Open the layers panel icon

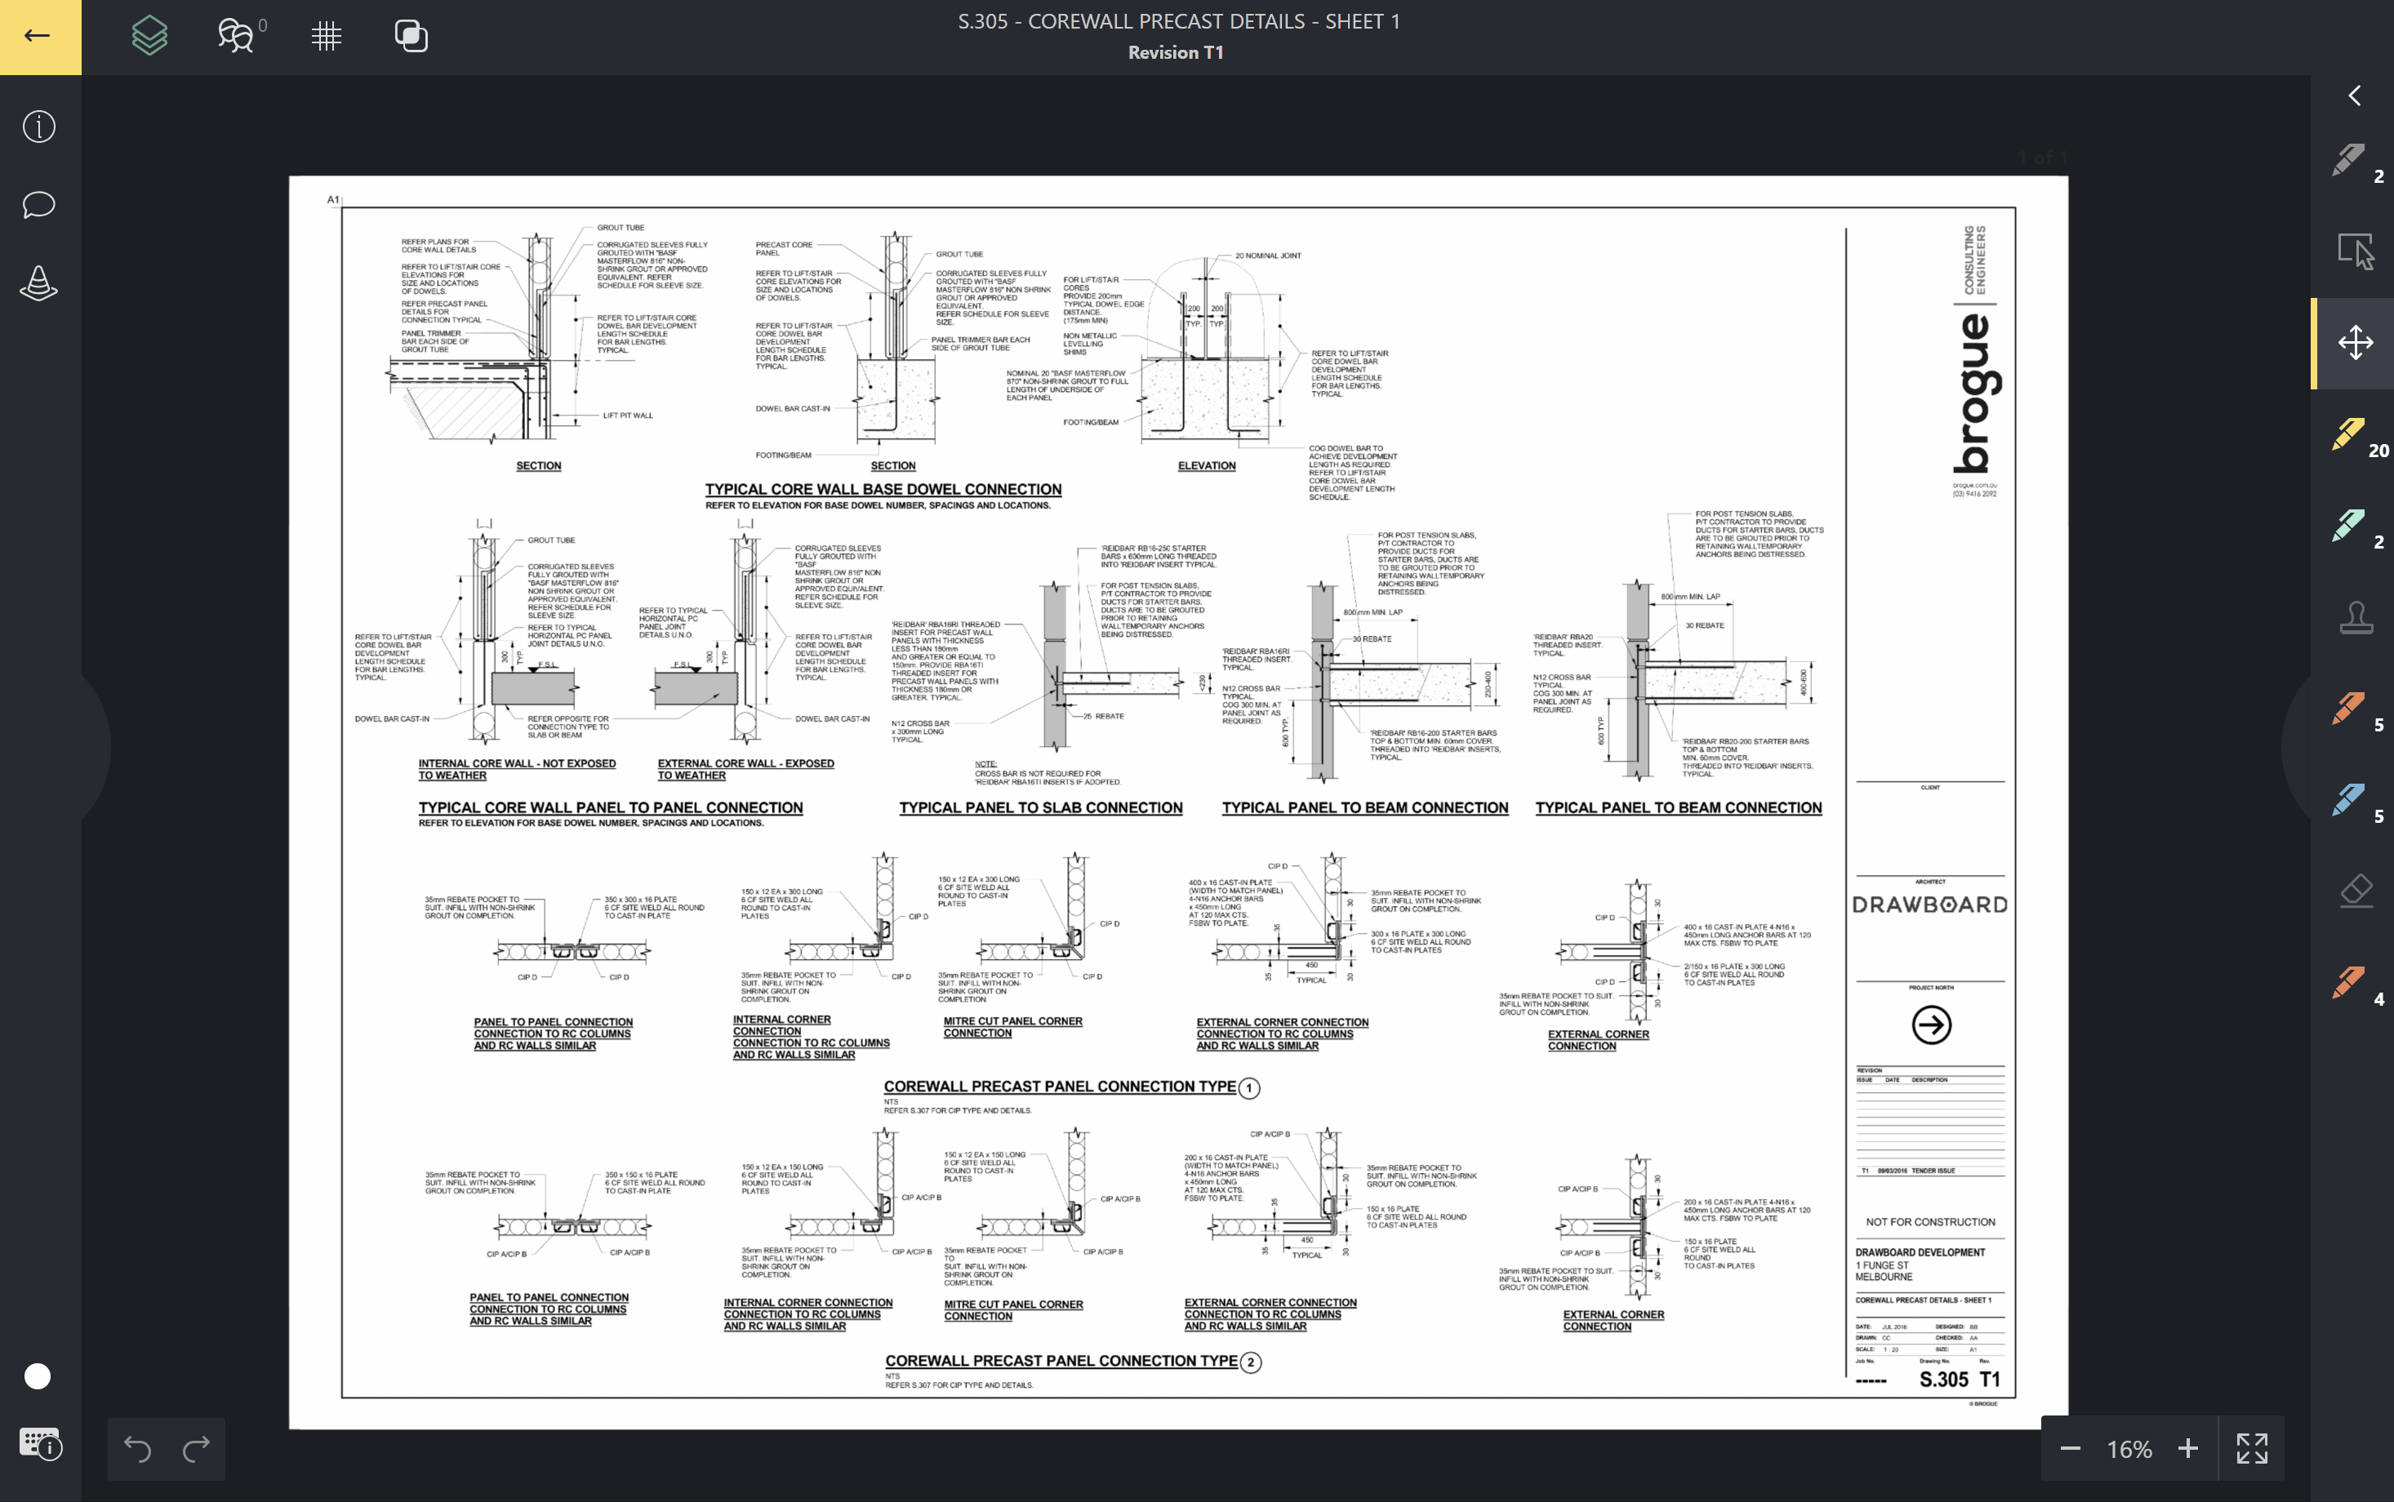(150, 37)
